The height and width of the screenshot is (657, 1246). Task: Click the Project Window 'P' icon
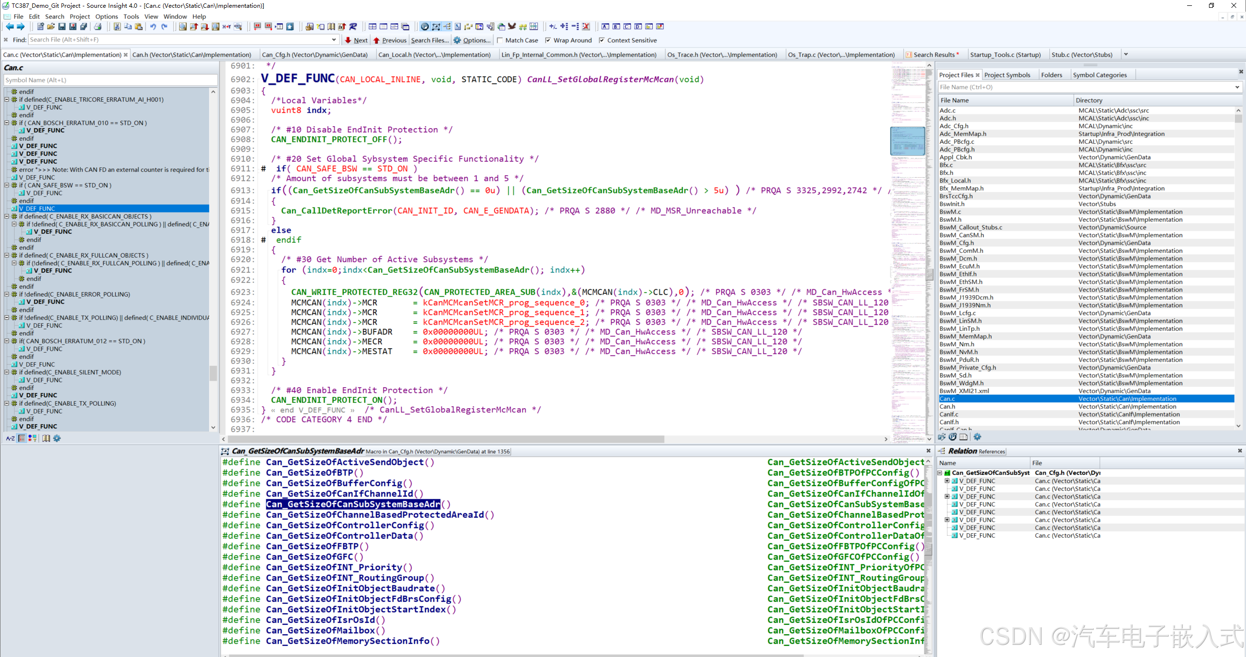coord(424,27)
